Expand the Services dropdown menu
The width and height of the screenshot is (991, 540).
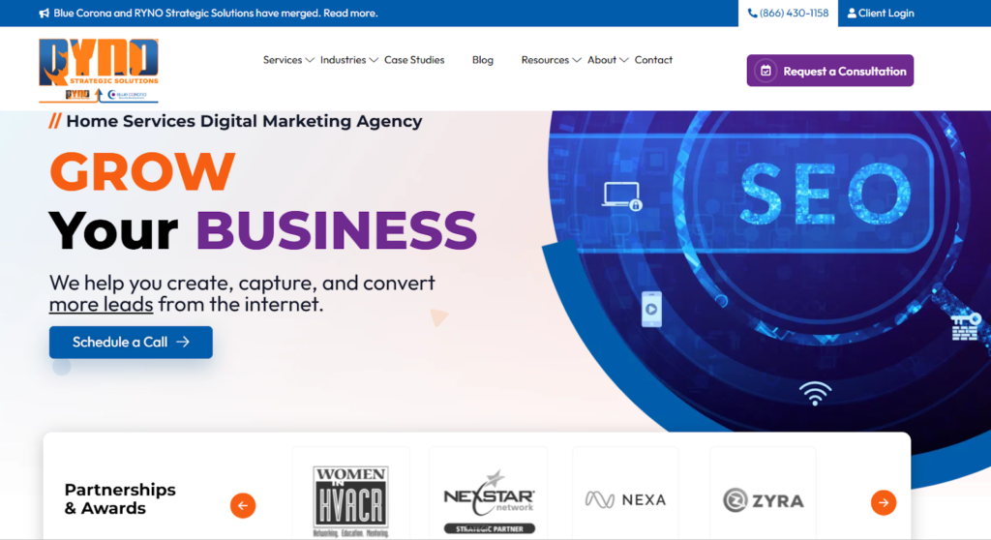click(x=288, y=60)
